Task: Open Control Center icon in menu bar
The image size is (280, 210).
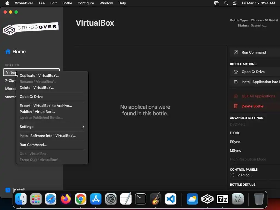Action: pos(235,3)
